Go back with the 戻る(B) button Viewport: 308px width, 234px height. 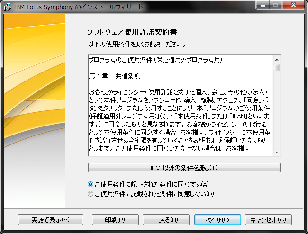(166, 220)
